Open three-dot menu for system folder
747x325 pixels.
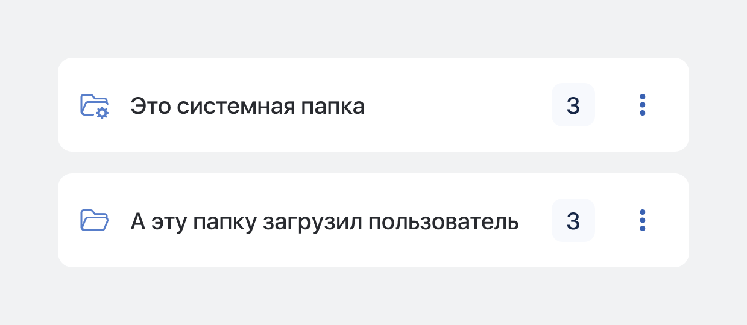642,105
